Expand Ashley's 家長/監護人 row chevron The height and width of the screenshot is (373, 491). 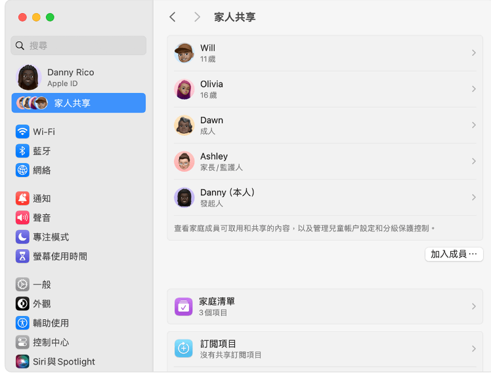(x=473, y=161)
